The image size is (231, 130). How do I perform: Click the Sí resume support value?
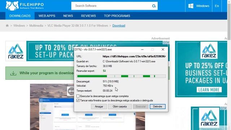coord(104,71)
